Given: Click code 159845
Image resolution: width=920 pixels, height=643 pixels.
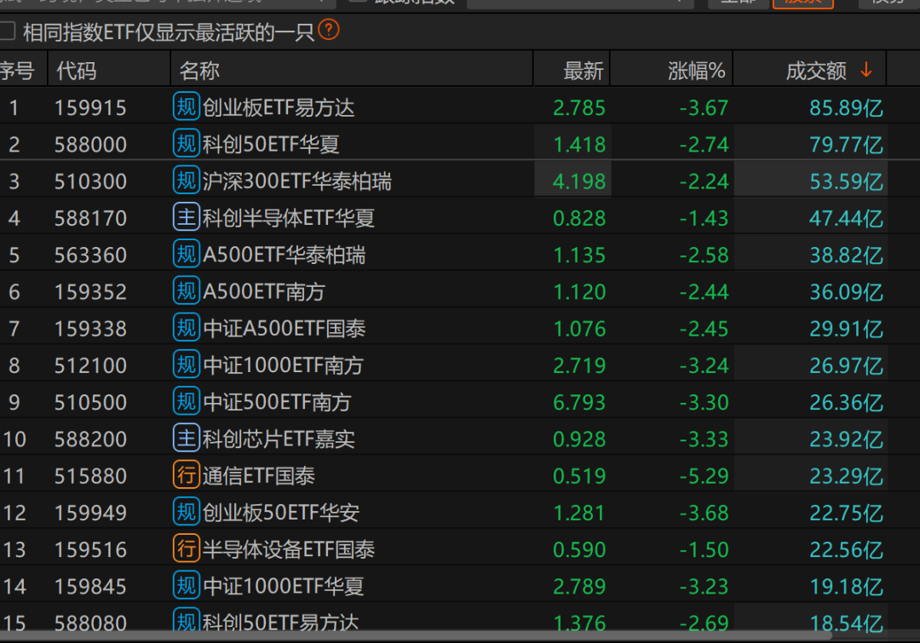Looking at the screenshot, I should click(x=90, y=587).
